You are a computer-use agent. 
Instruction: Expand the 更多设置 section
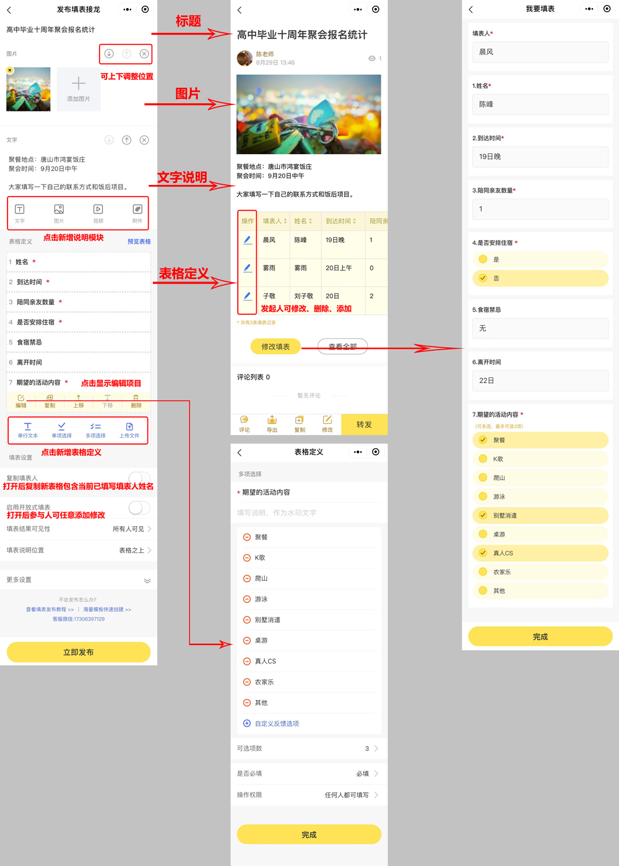79,580
